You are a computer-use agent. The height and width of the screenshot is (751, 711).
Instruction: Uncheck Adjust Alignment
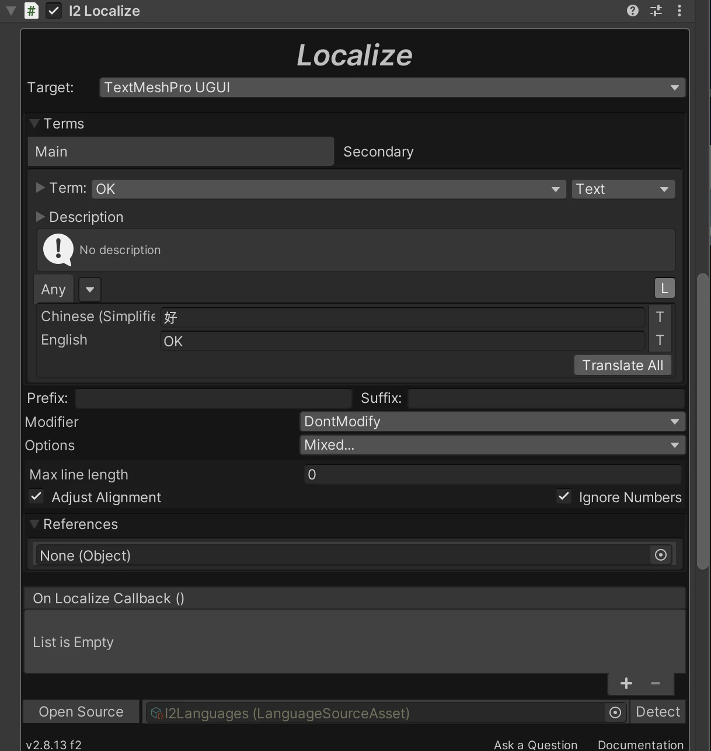36,496
